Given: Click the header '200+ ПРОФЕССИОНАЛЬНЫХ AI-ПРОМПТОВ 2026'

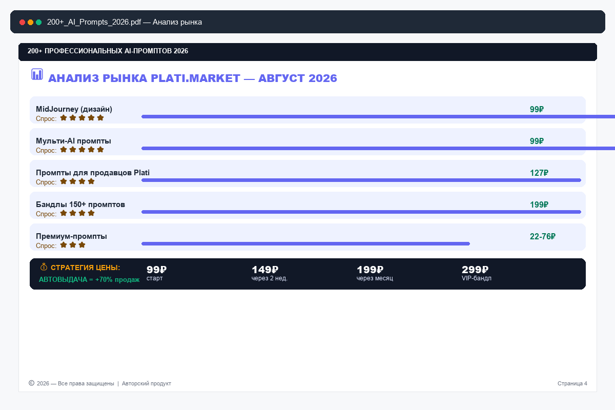Looking at the screenshot, I should click(108, 51).
